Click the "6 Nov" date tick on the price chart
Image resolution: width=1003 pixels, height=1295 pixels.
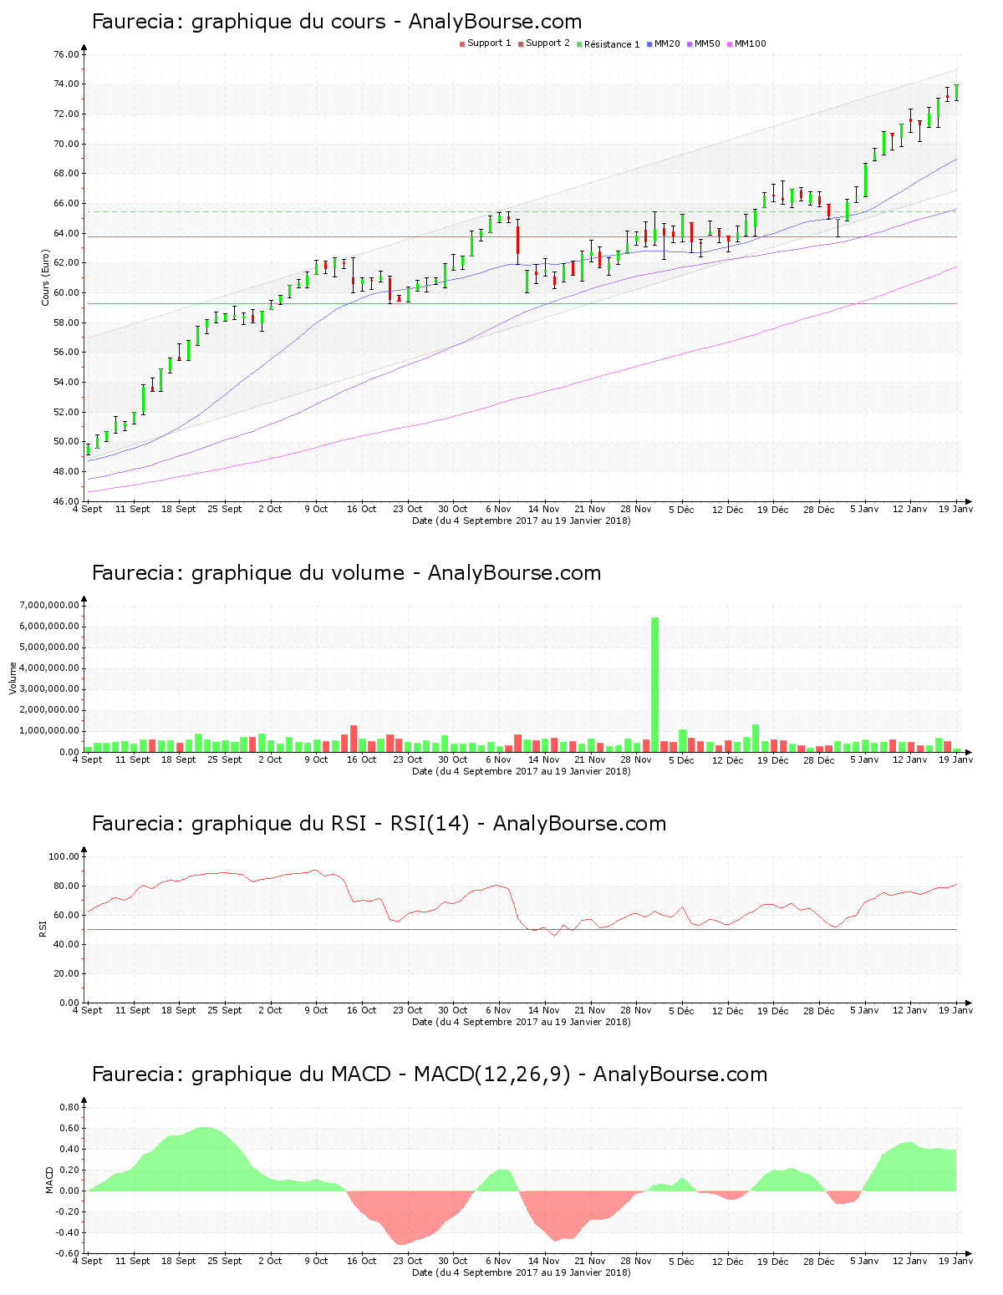click(498, 509)
